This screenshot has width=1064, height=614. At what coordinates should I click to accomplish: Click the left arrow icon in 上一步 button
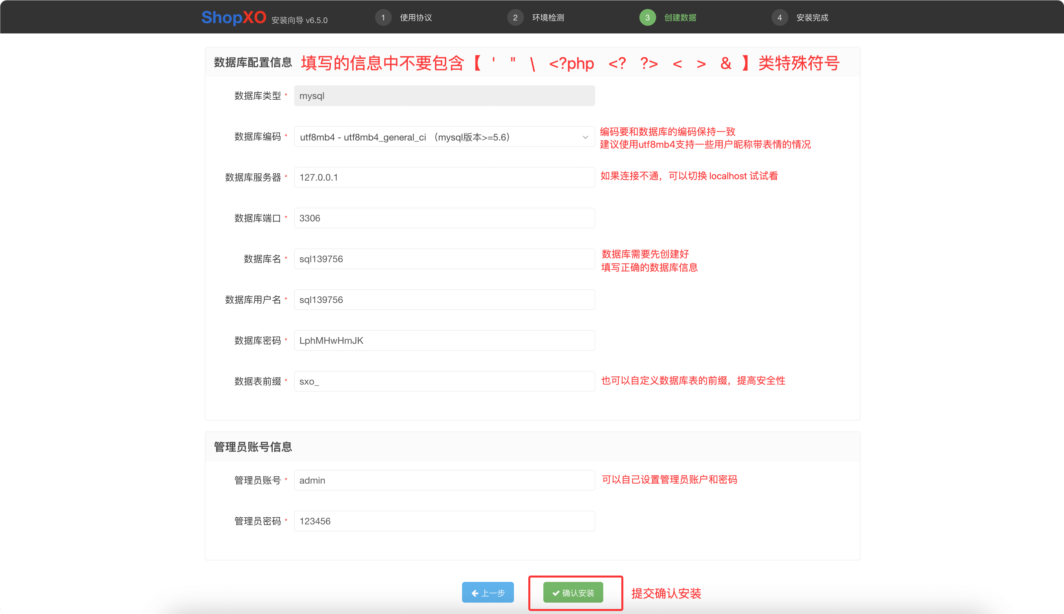tap(476, 593)
